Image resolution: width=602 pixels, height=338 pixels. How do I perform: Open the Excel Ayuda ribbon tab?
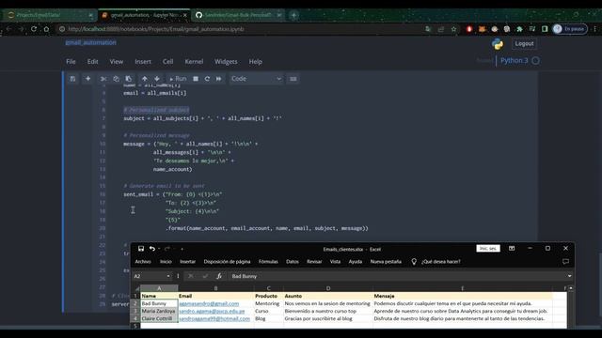point(356,261)
